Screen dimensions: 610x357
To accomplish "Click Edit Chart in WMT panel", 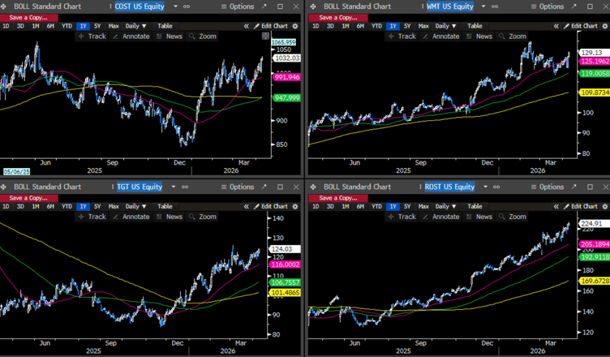I will 581,26.
